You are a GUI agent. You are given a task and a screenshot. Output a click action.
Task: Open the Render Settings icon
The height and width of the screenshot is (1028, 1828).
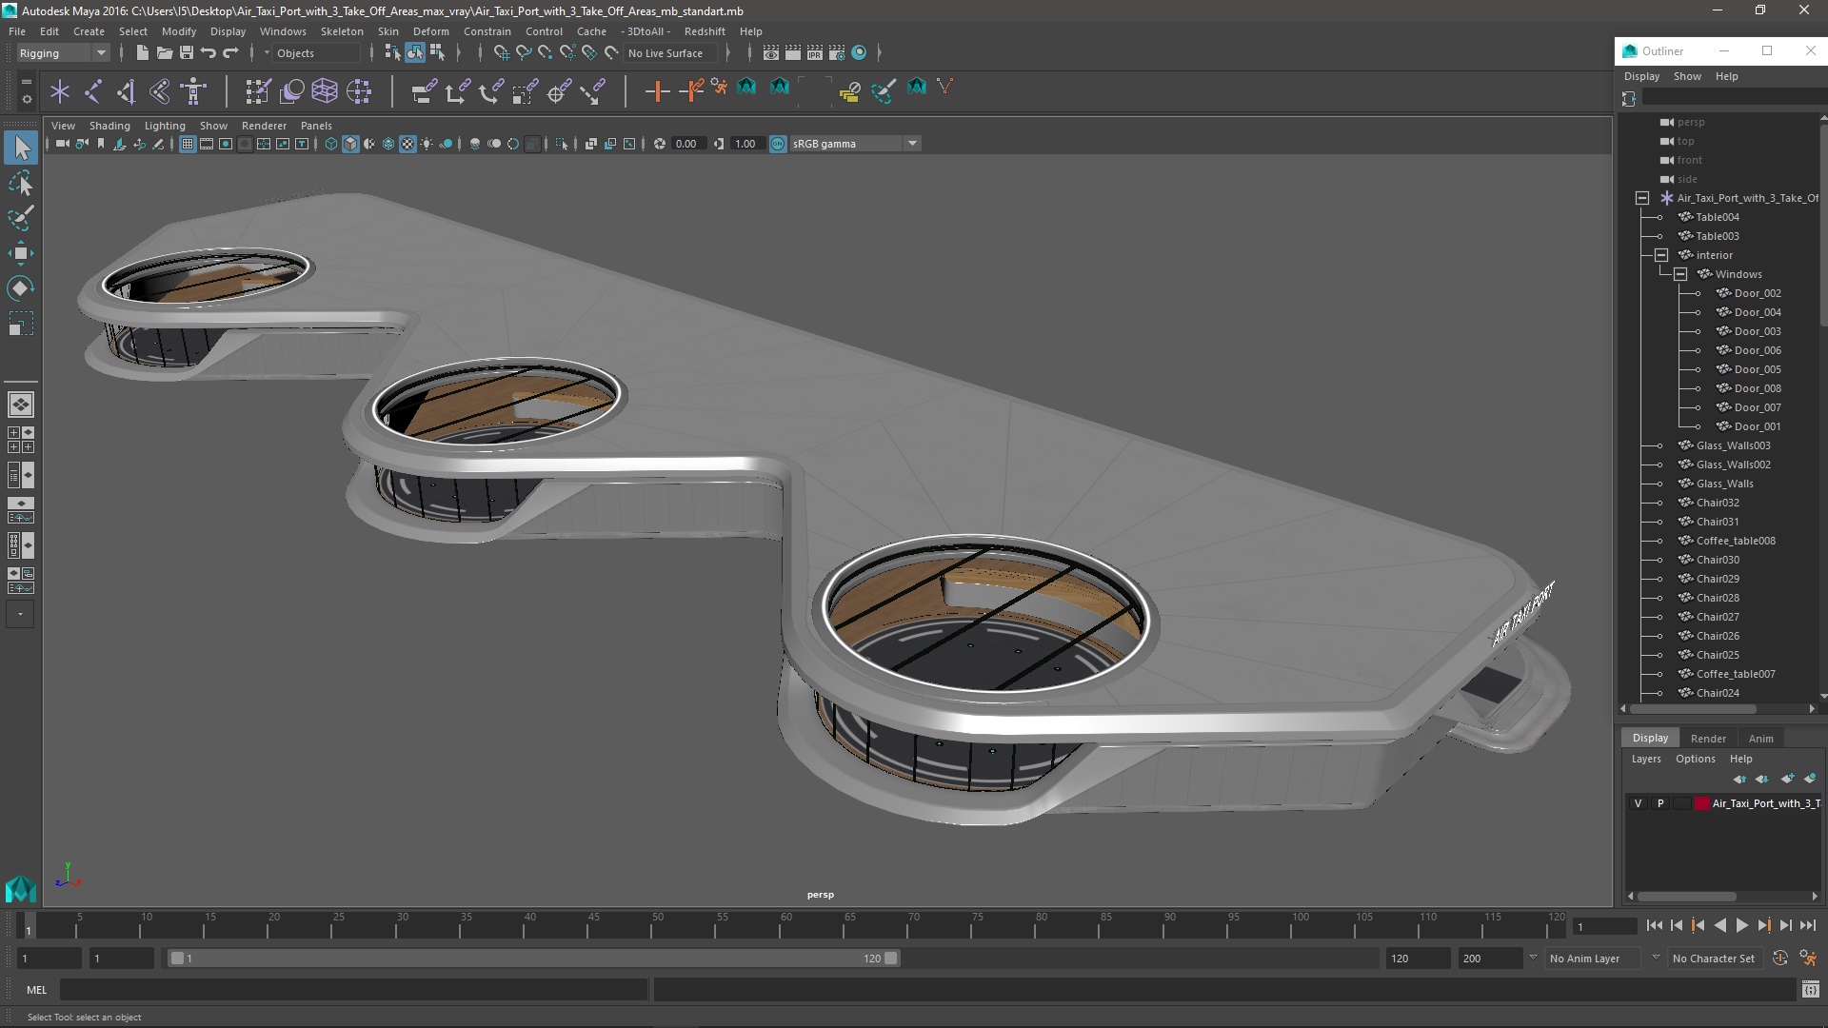click(837, 53)
